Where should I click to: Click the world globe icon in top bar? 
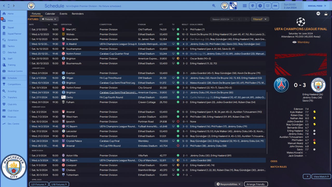(252, 5)
